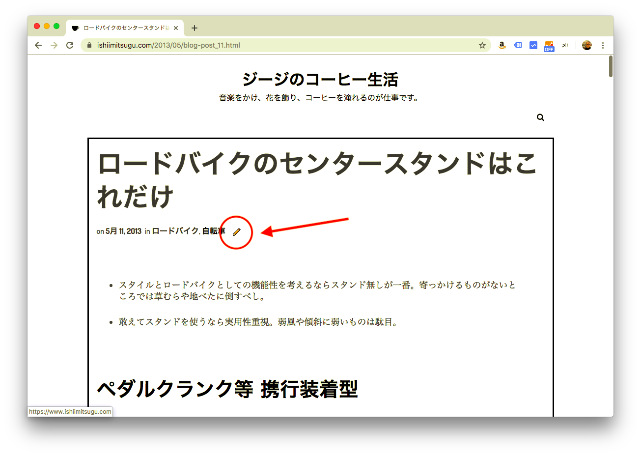This screenshot has height=456, width=641.
Task: Switch to the ロードバイクのセンタースタンド tab
Action: [120, 28]
